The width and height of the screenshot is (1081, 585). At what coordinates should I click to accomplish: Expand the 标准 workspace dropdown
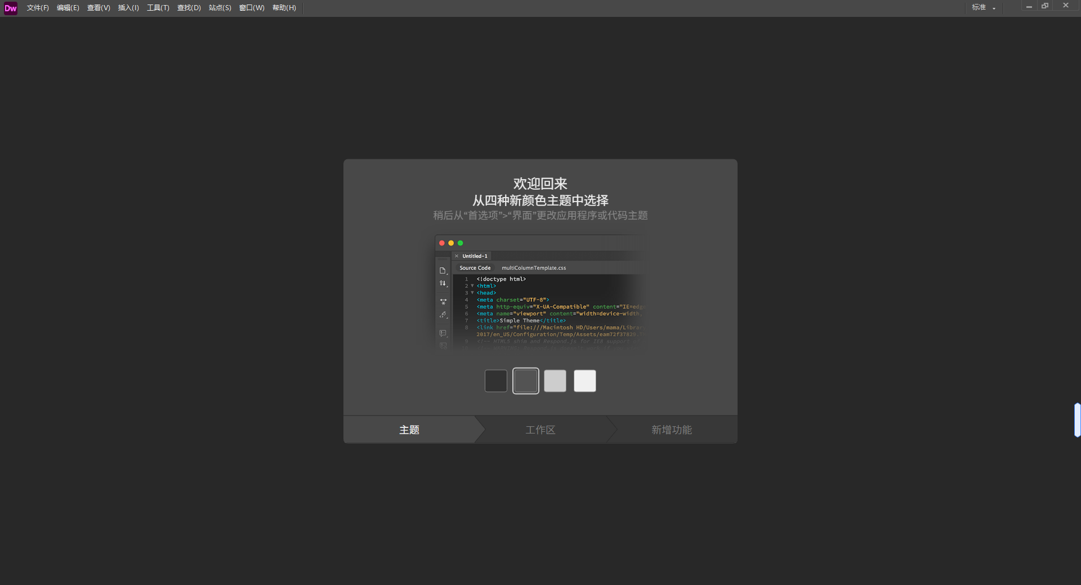point(983,8)
